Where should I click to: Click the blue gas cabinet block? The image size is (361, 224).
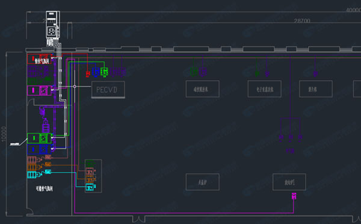[x=39, y=149]
